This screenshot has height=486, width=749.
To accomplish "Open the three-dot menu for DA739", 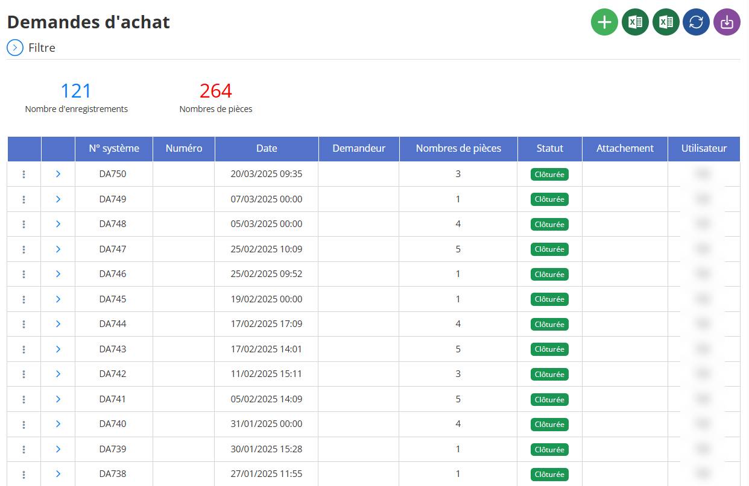I will (x=24, y=449).
